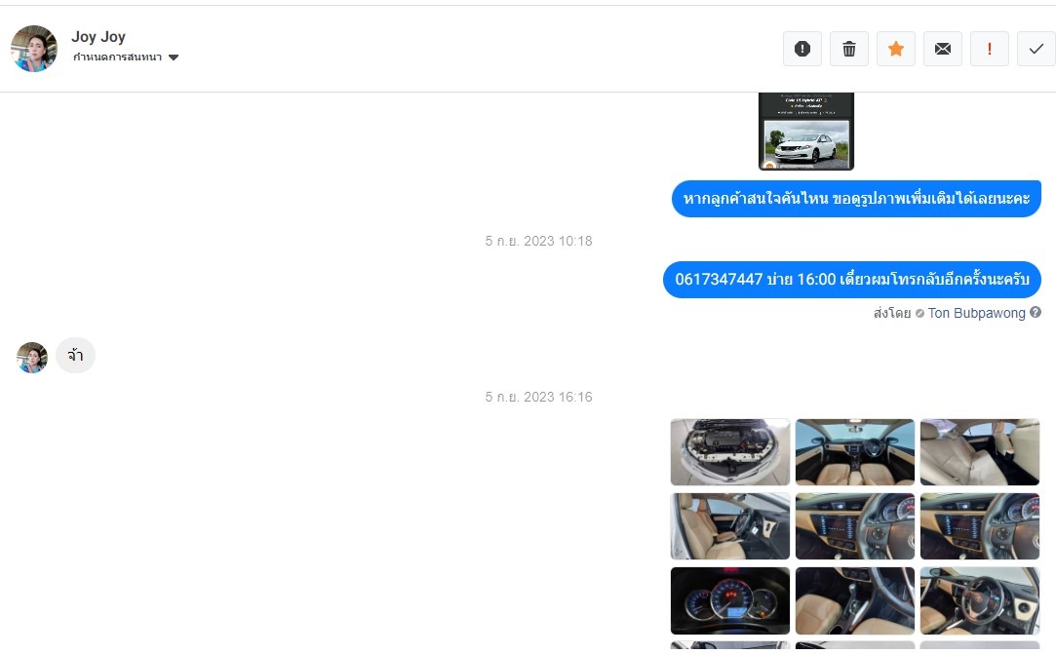Viewport: 1056px width, 654px height.
Task: Click the 5 ก.ย. 2023 10:18 timestamp
Action: pyautogui.click(x=539, y=241)
